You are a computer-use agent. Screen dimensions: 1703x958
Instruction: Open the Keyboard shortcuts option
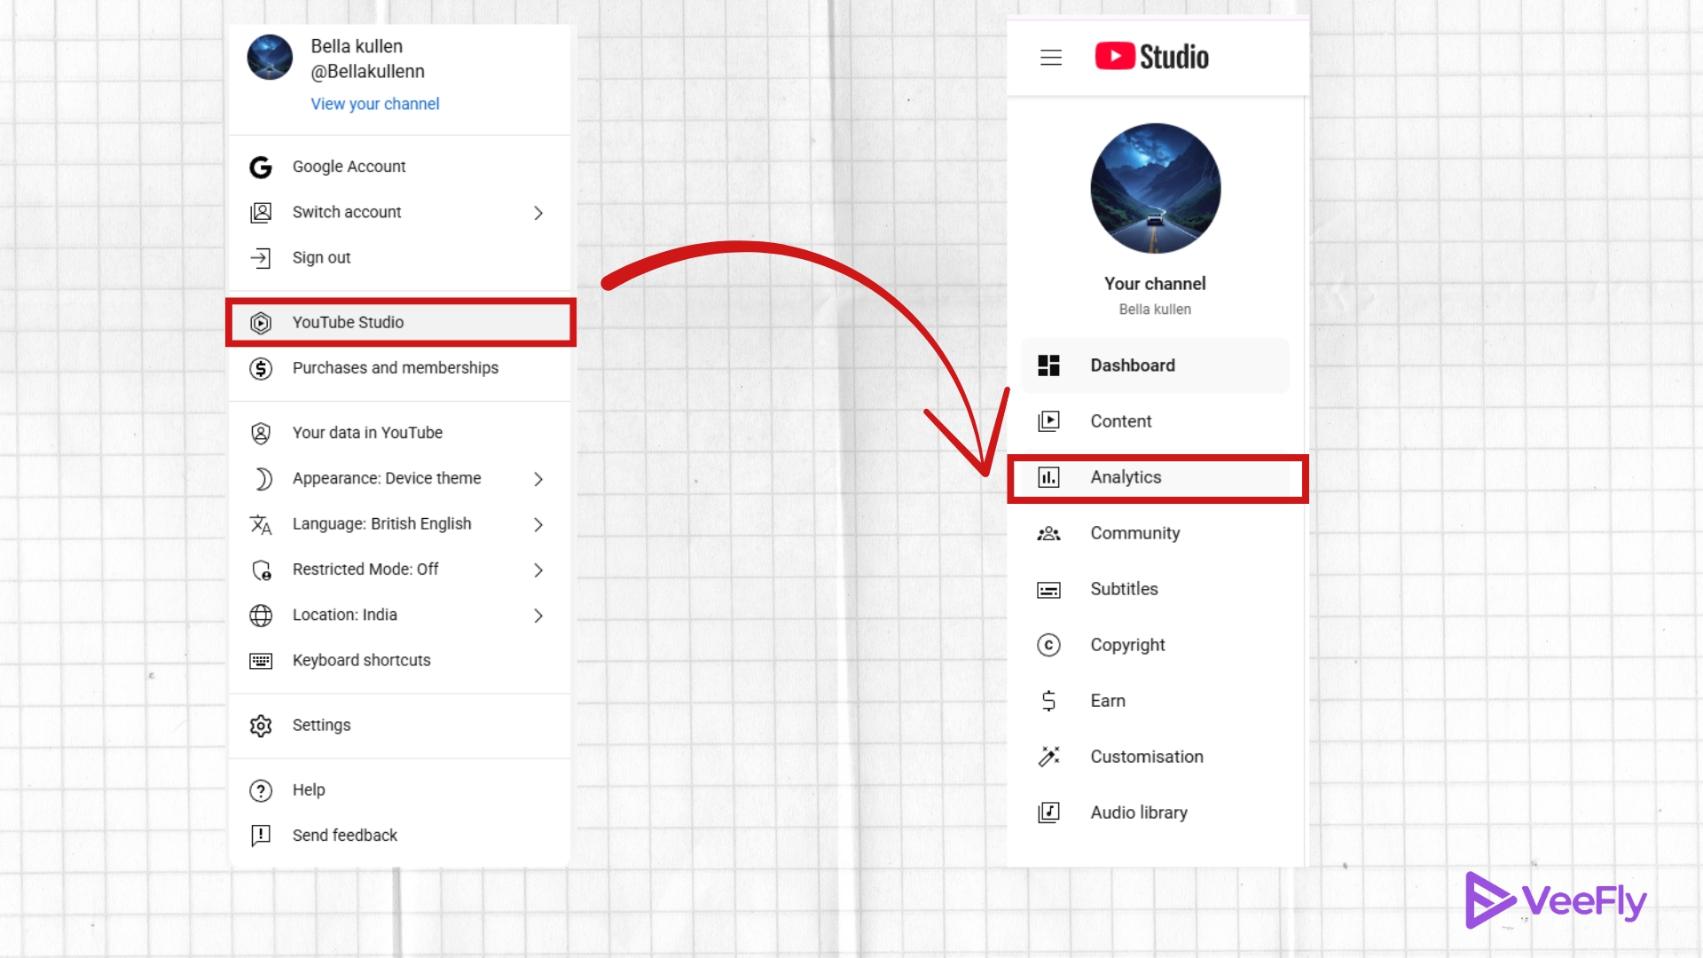point(361,660)
